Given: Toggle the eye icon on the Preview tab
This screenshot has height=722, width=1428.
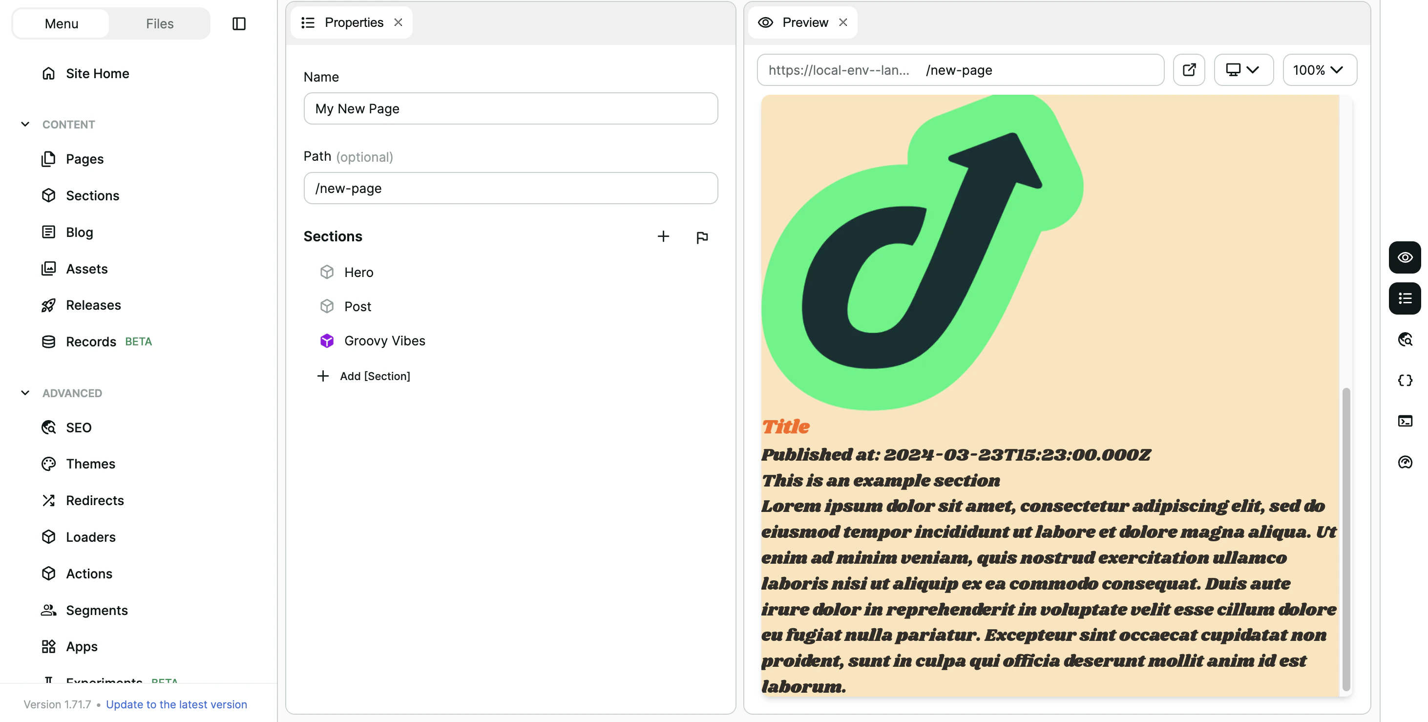Looking at the screenshot, I should (x=766, y=22).
